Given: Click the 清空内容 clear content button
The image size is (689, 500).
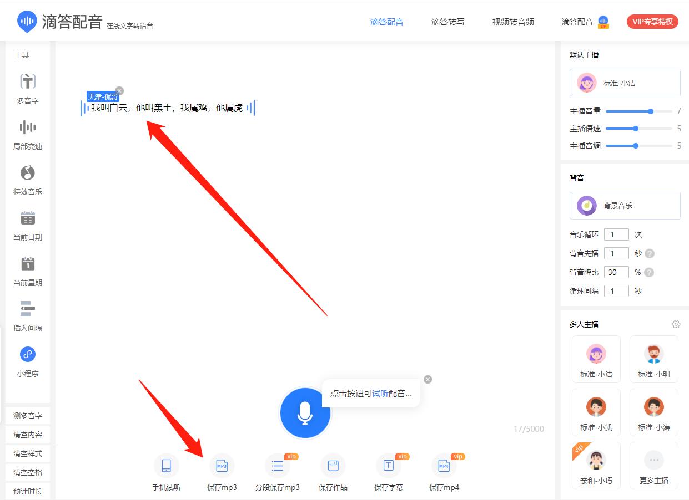Looking at the screenshot, I should tap(28, 435).
